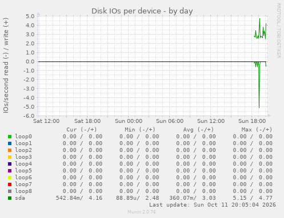Click the 'sda' legend label
This screenshot has height=218, width=284.
(x=20, y=198)
